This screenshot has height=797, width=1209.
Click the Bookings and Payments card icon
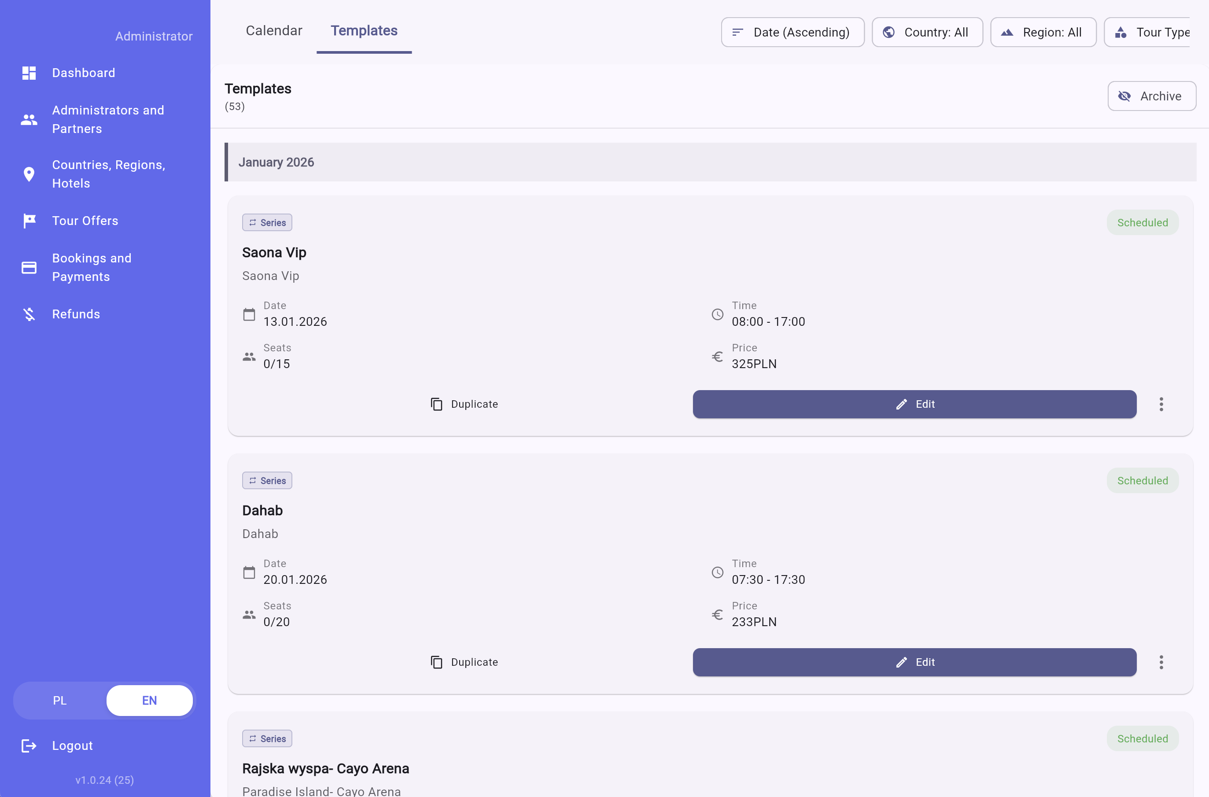[x=29, y=267]
